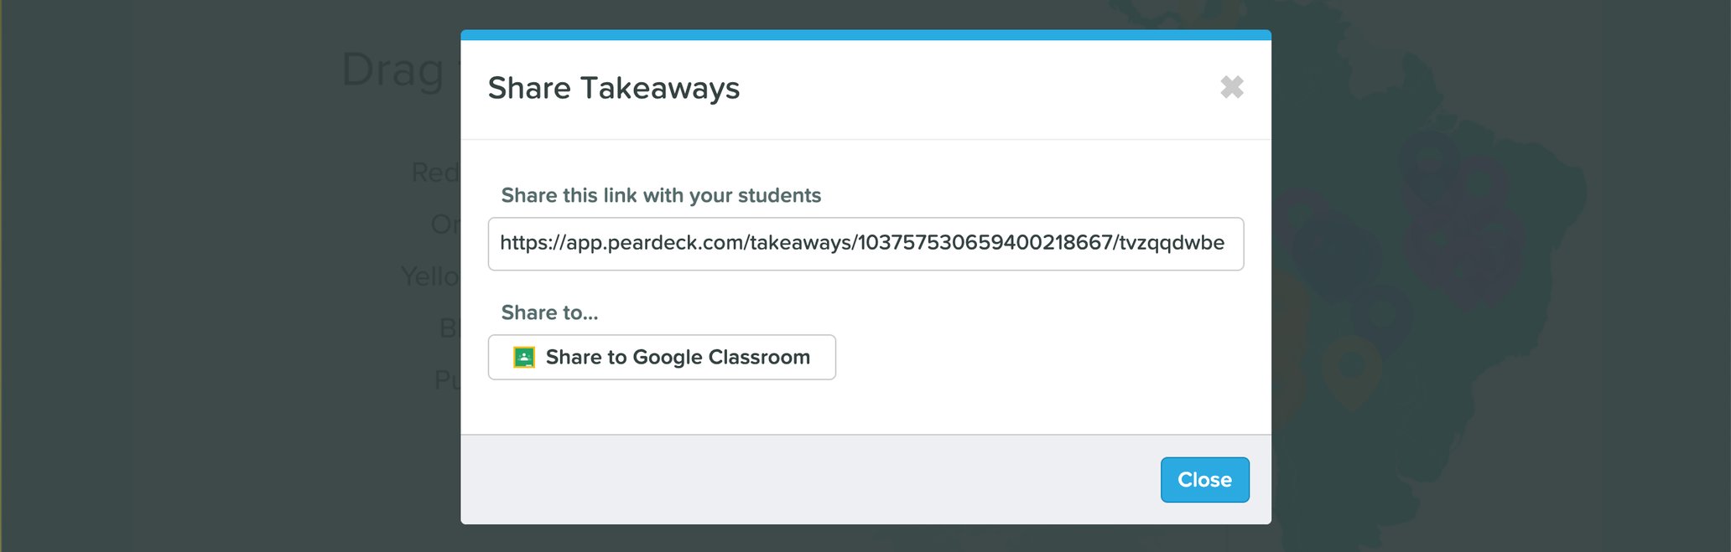
Task: Dismiss the dialog using the Close button
Action: tap(1204, 479)
